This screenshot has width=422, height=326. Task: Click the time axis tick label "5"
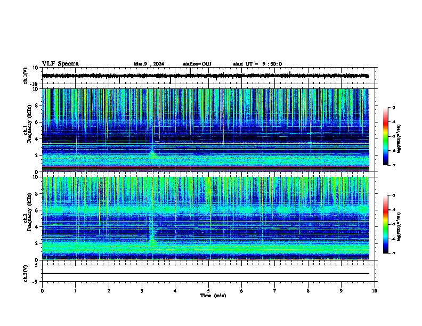click(208, 291)
